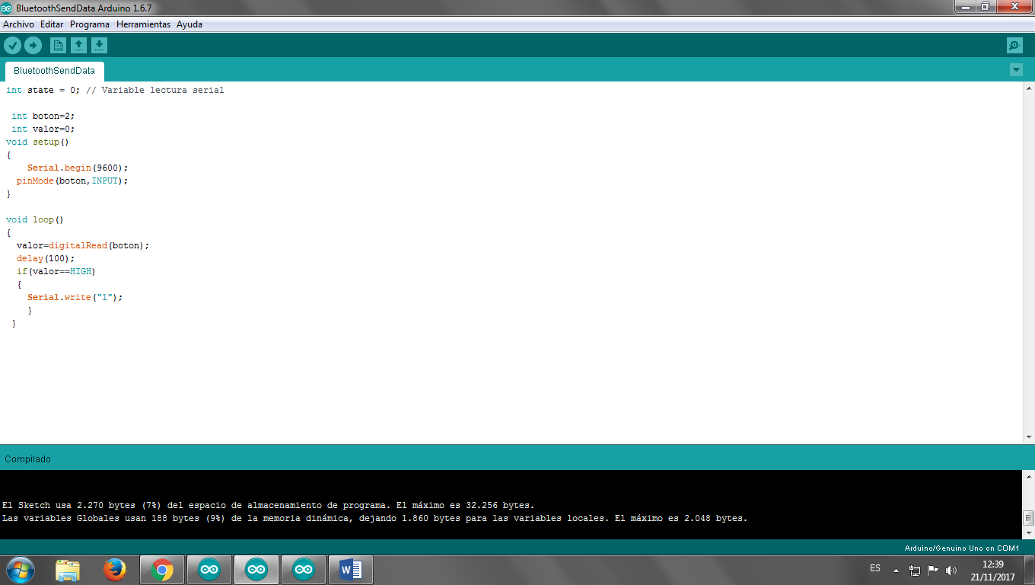Viewport: 1035px width, 585px height.
Task: Click the 'pinMode(boton,INPUT);' line
Action: tap(72, 181)
